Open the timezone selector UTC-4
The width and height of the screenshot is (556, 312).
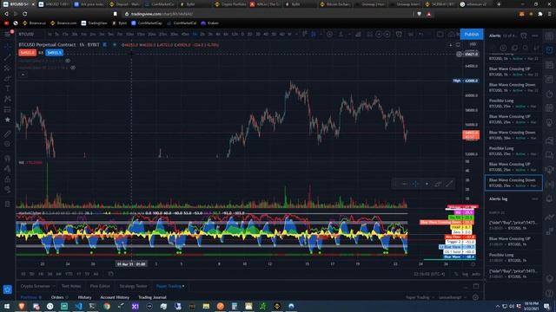429,274
